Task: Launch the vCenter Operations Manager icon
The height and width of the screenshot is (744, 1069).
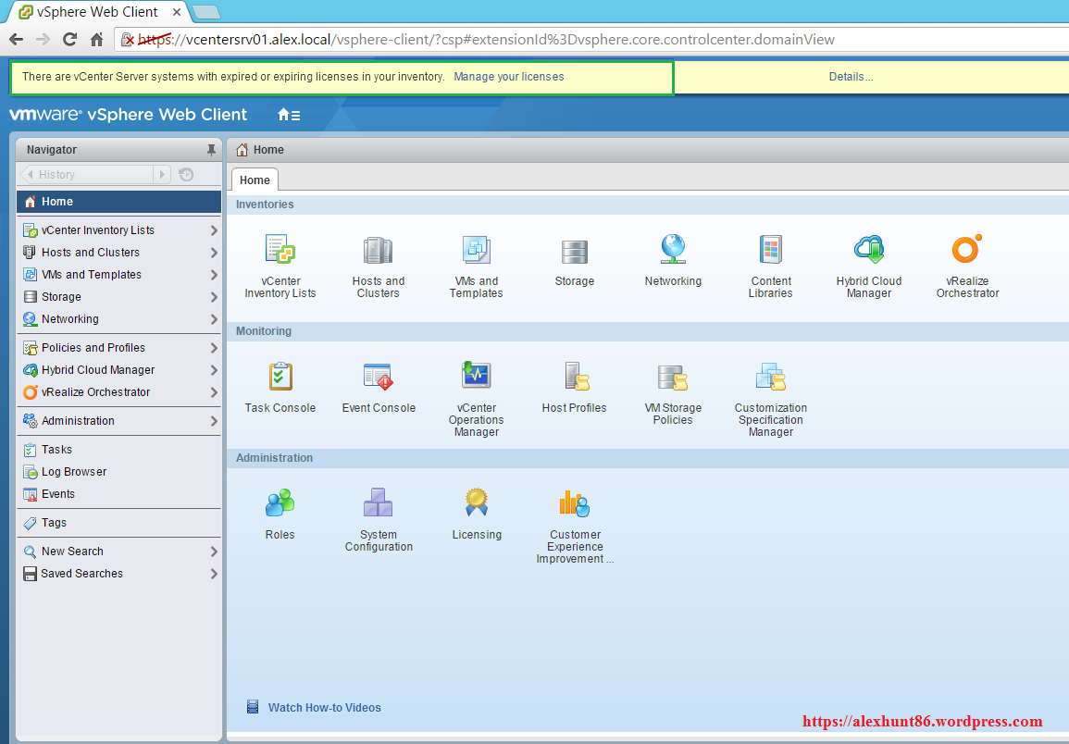Action: tap(476, 378)
